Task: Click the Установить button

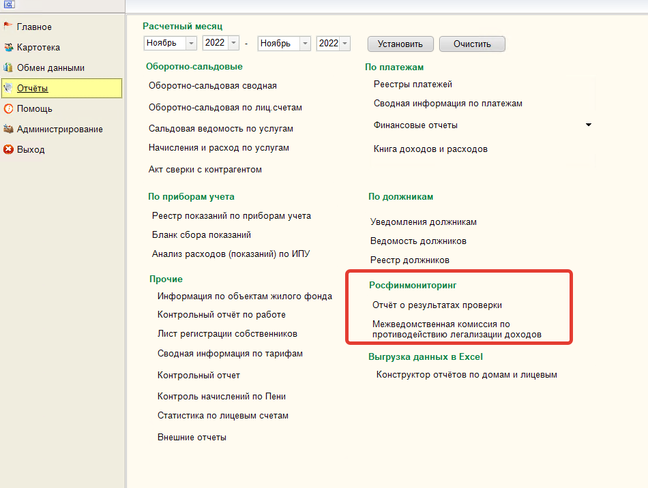Action: [400, 44]
